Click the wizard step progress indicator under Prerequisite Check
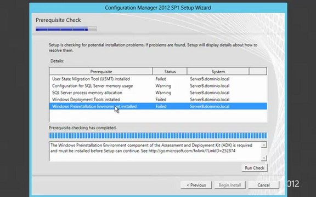316x197 pixels. pyautogui.click(x=66, y=29)
